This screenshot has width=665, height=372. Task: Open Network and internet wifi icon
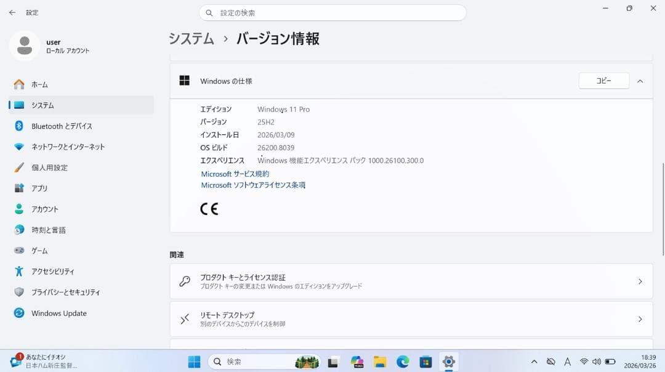point(19,147)
